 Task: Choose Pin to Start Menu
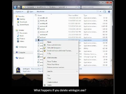tap(53, 64)
